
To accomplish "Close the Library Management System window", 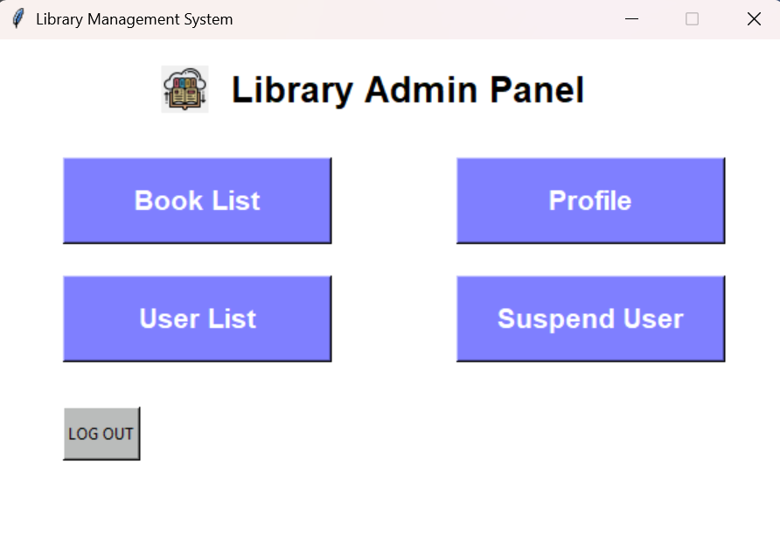I will 754,18.
